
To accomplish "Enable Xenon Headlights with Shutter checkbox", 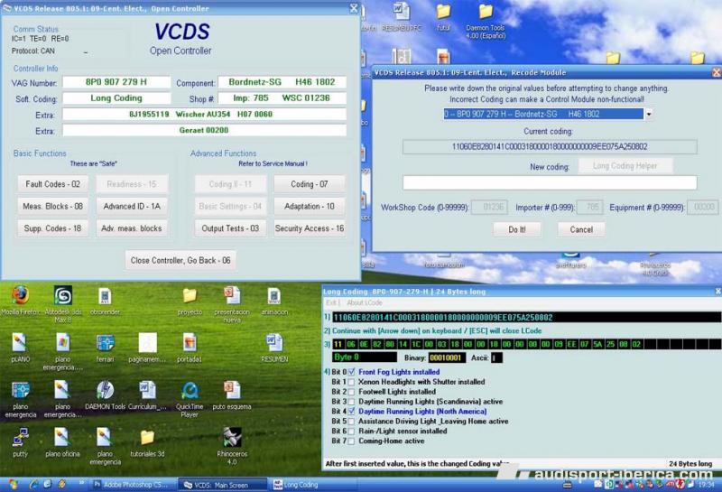I will coord(351,382).
